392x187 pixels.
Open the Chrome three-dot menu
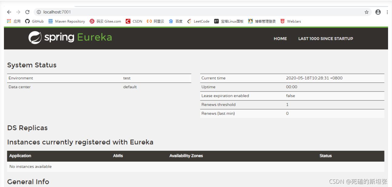(x=387, y=12)
